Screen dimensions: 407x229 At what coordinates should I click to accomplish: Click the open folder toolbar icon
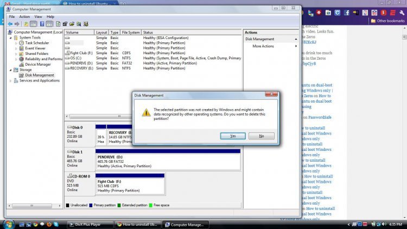tap(72, 24)
